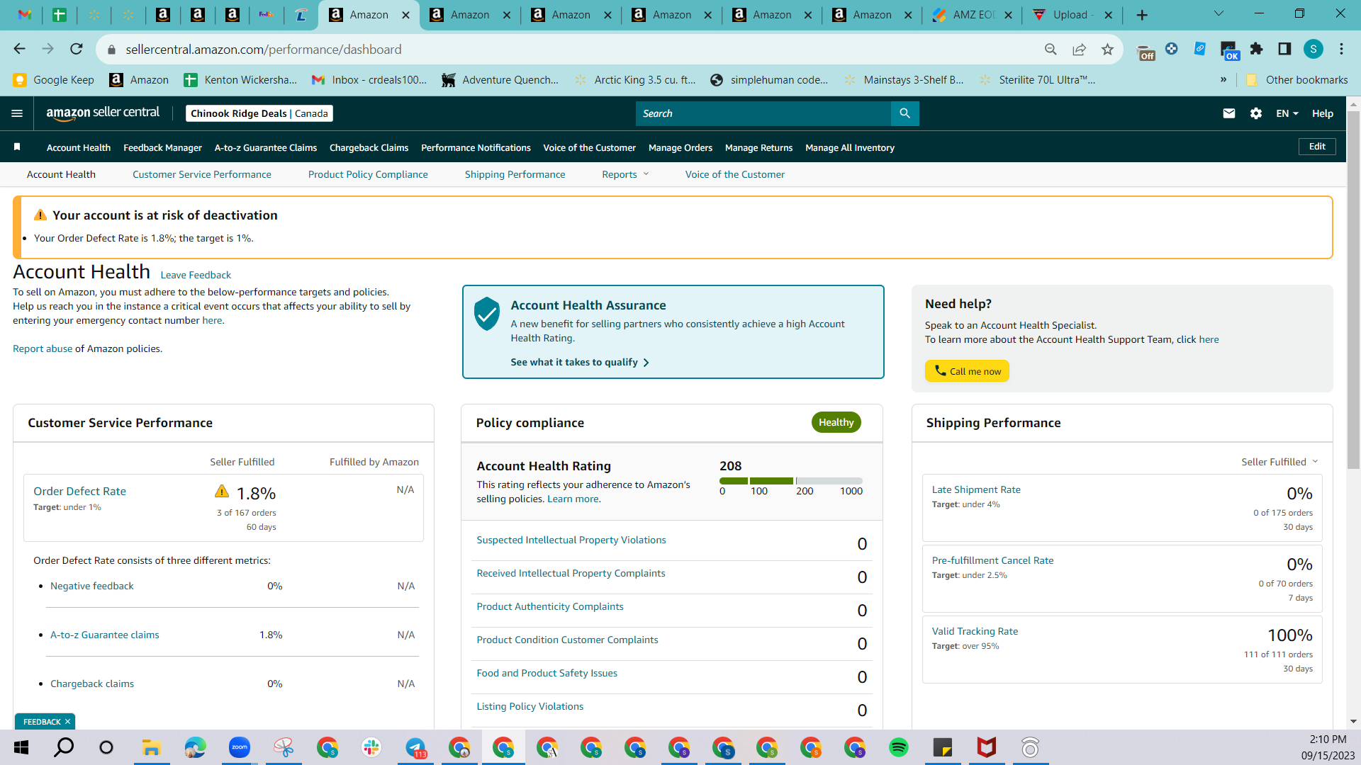Open the tab search dropdown arrow

point(1219,13)
